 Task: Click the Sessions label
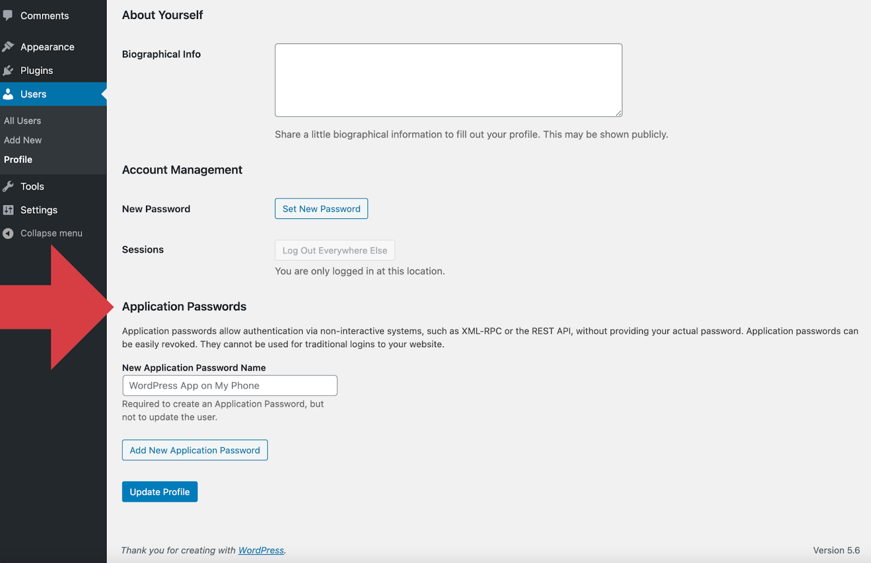click(x=143, y=250)
